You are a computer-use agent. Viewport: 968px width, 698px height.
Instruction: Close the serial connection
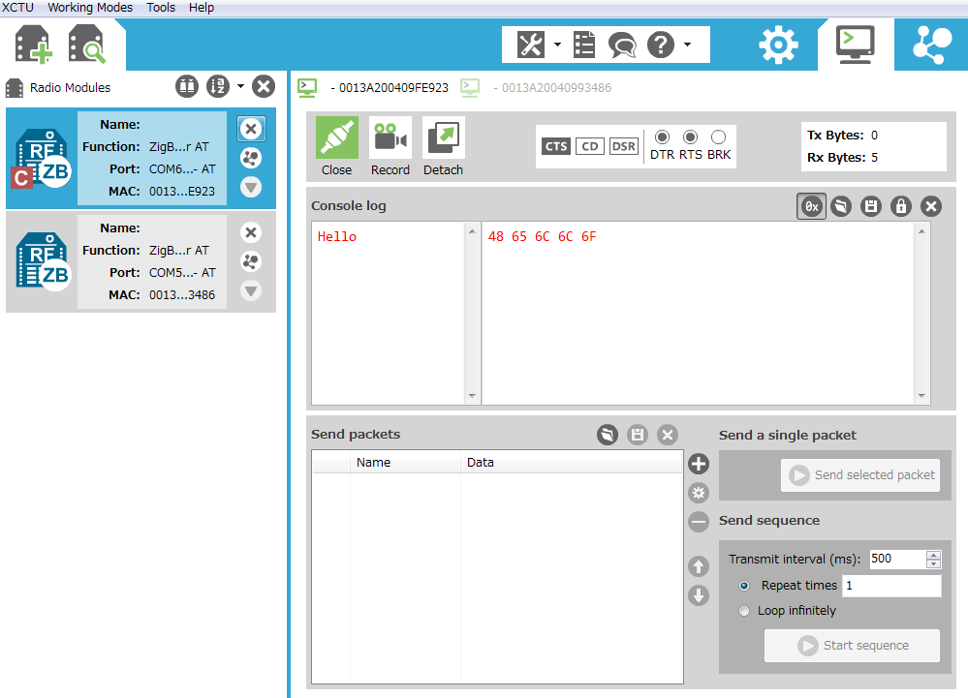tap(337, 147)
